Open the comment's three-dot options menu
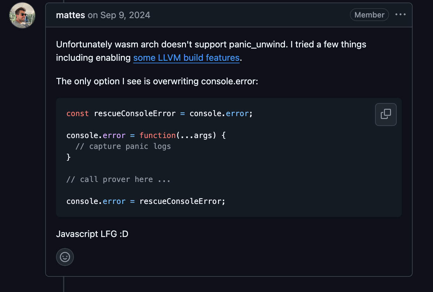The width and height of the screenshot is (433, 292). coord(400,15)
